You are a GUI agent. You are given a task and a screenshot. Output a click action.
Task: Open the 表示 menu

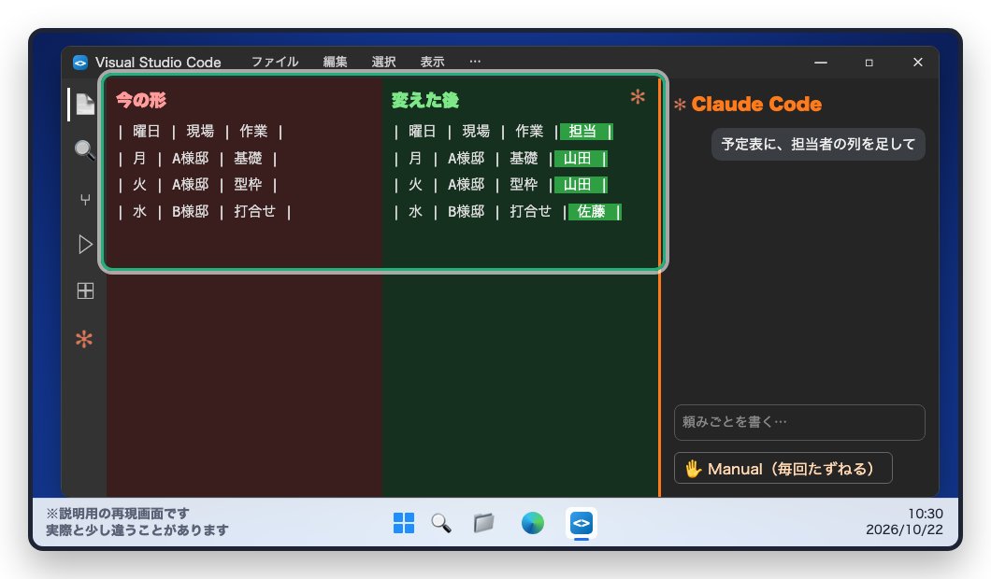point(432,62)
